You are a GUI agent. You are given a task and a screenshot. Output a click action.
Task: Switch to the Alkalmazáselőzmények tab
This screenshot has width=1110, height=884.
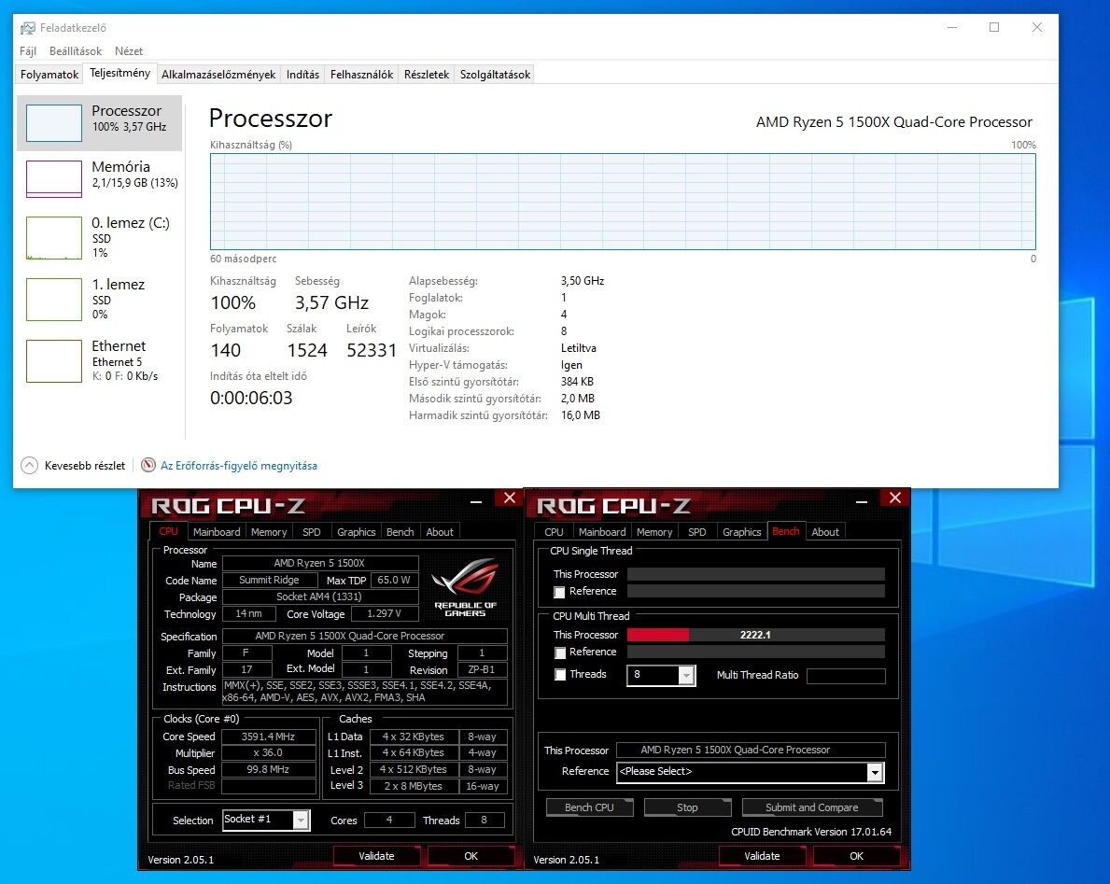pos(218,75)
